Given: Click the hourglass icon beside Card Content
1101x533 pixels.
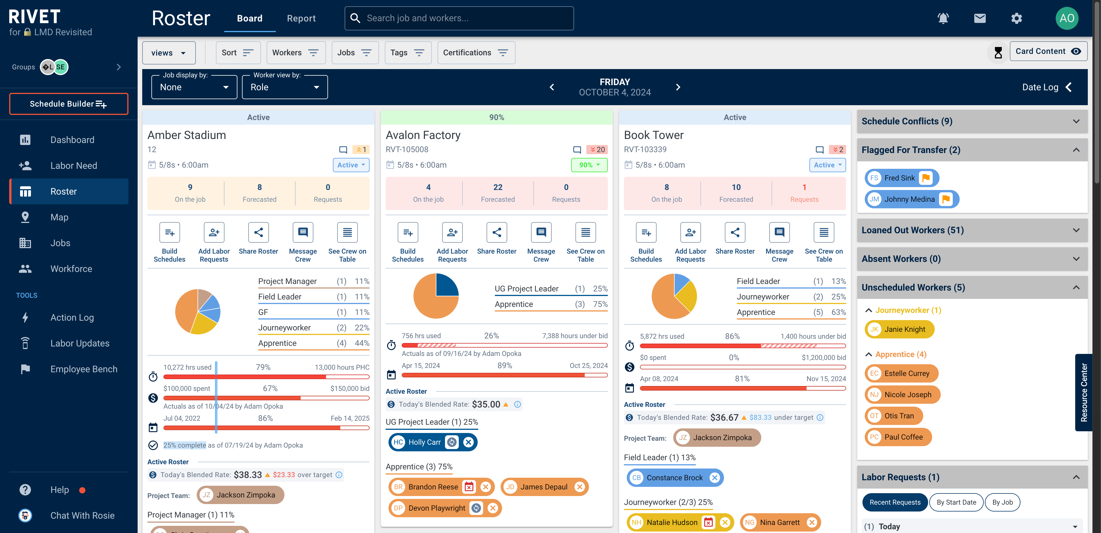Looking at the screenshot, I should tap(998, 52).
